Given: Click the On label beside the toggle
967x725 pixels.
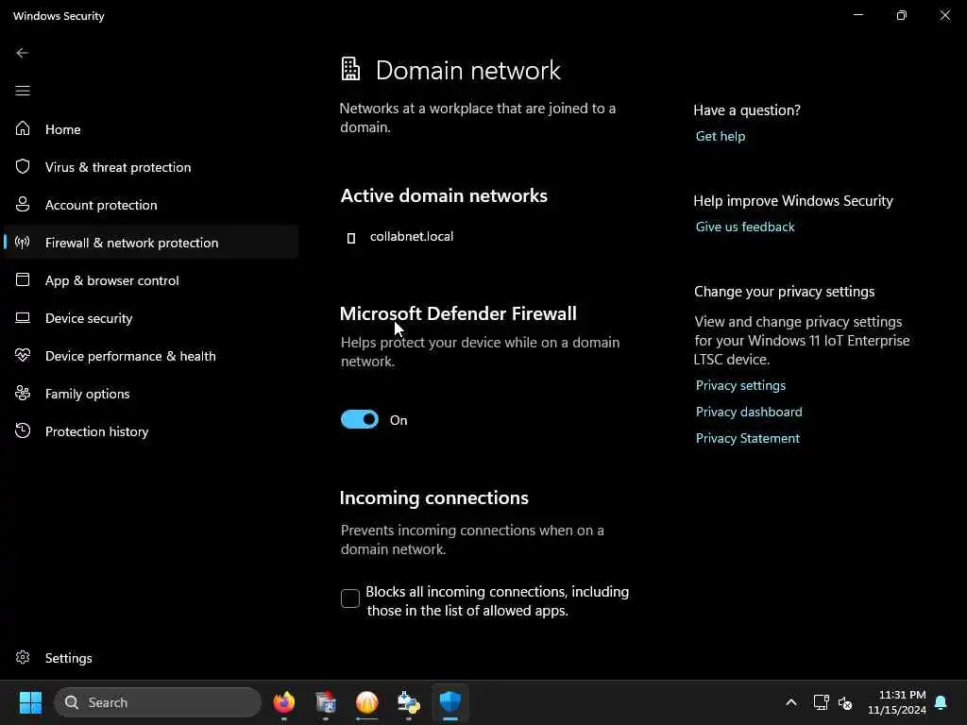Looking at the screenshot, I should pyautogui.click(x=399, y=420).
